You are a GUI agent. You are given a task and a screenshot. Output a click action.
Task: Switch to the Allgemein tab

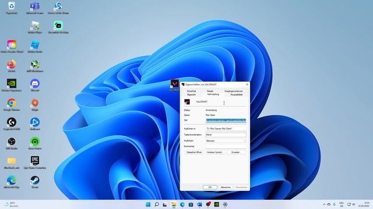(191, 94)
